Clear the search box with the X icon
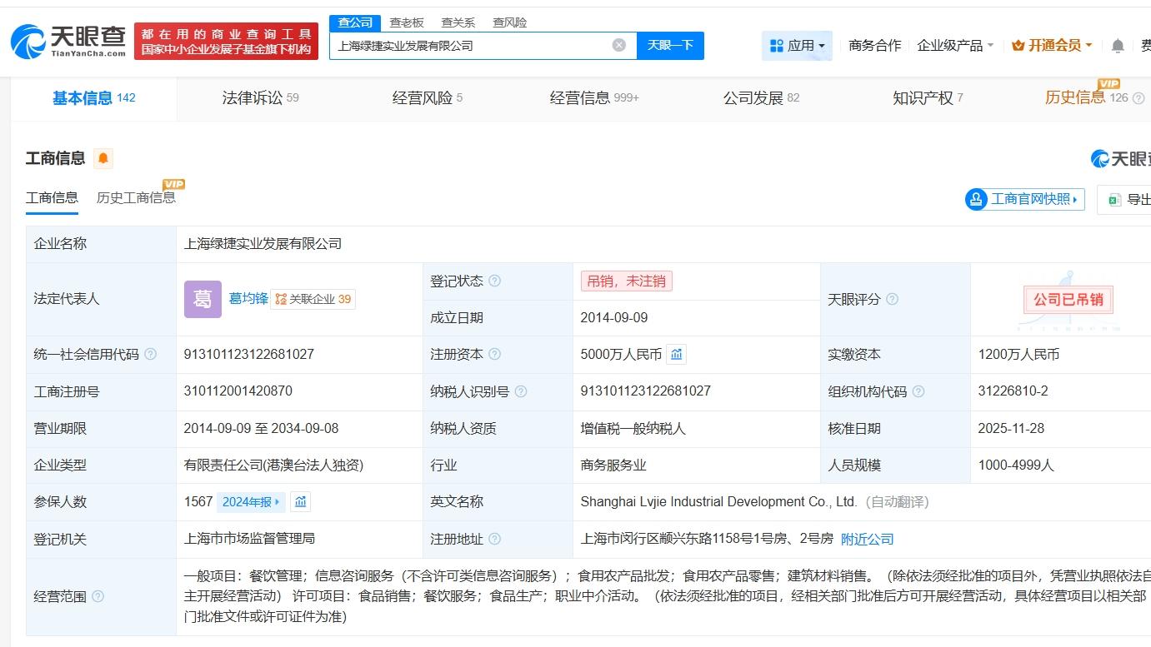 pos(619,46)
